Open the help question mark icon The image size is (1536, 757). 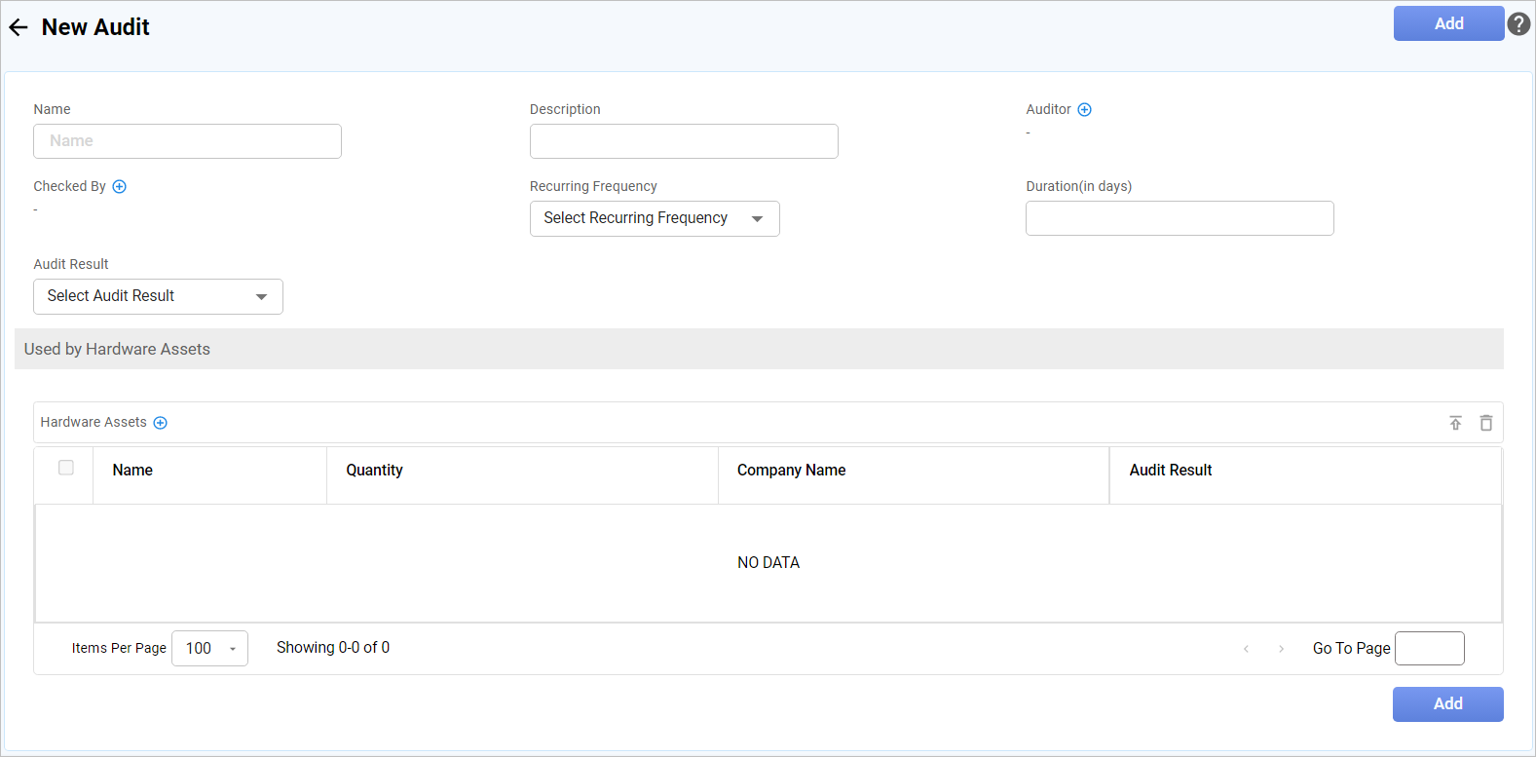1518,24
